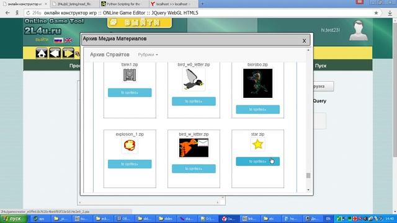Add star.zip to sprites
Image resolution: width=397 pixels, height=223 pixels.
coord(258,161)
